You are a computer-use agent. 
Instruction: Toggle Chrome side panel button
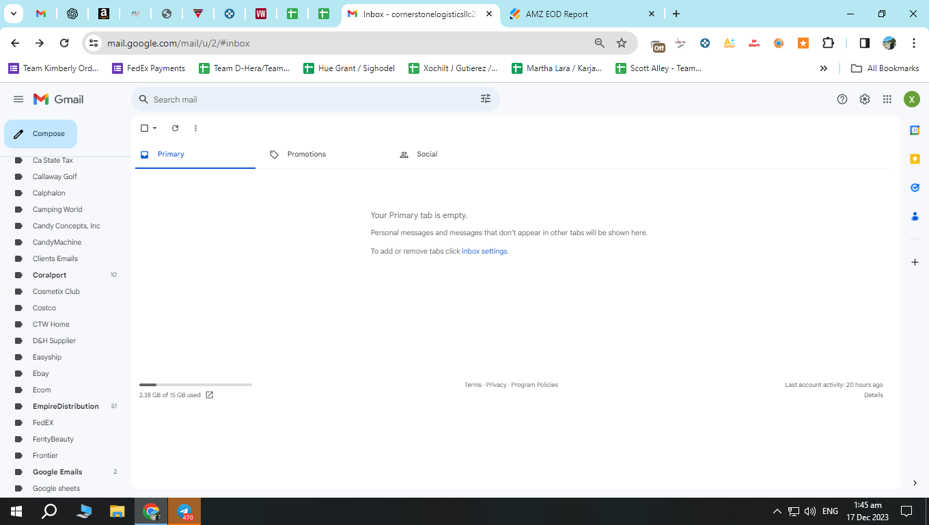[864, 43]
